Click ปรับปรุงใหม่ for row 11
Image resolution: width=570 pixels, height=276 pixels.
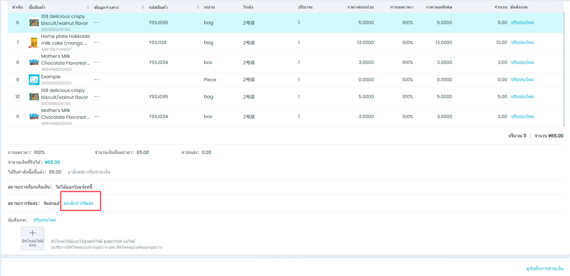coord(522,117)
